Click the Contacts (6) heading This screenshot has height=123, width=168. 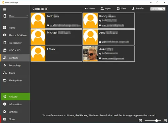click(40, 9)
